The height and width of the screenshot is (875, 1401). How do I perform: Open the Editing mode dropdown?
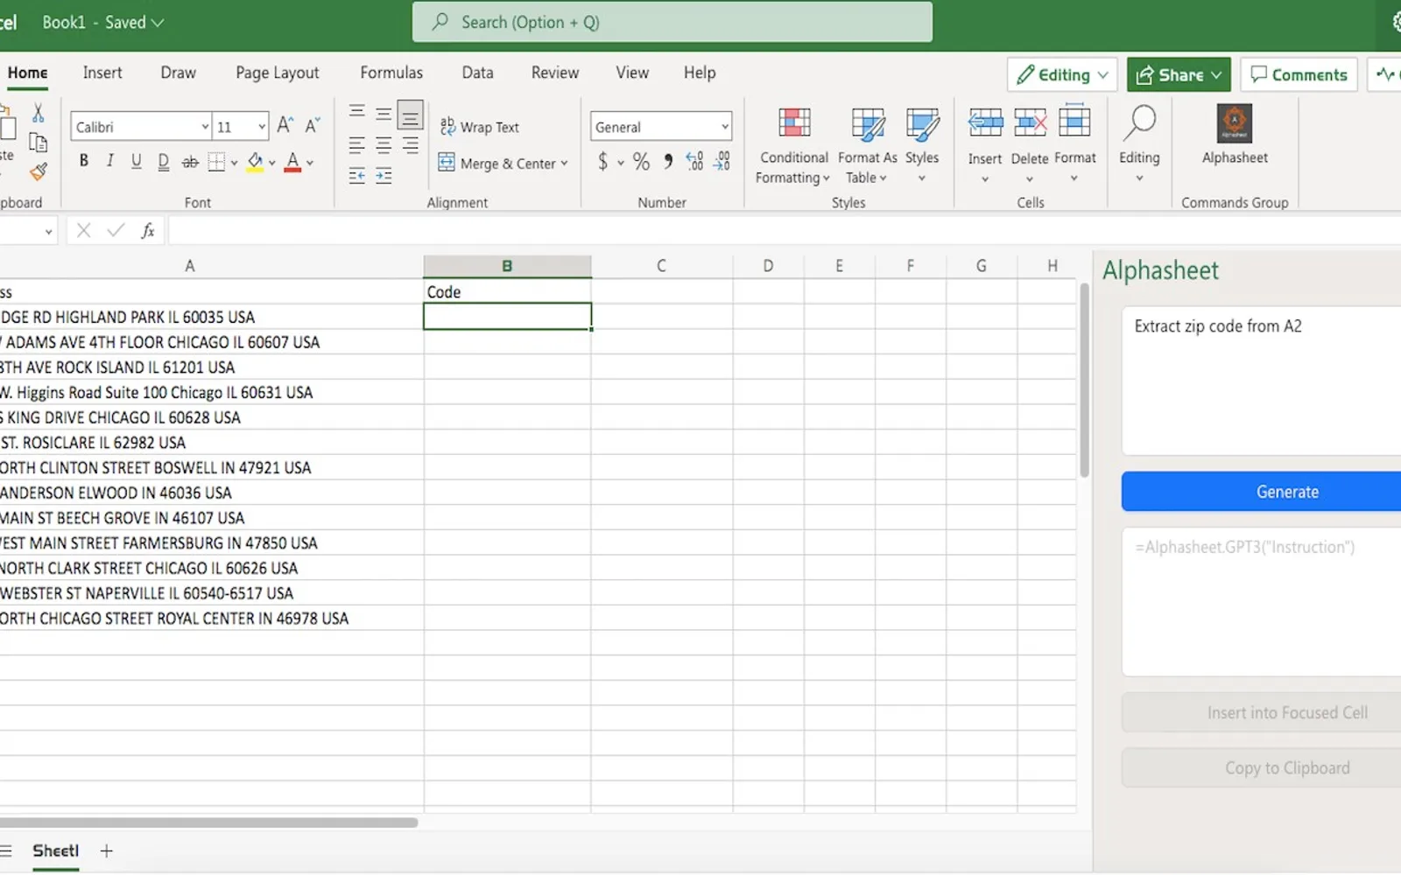(1062, 75)
